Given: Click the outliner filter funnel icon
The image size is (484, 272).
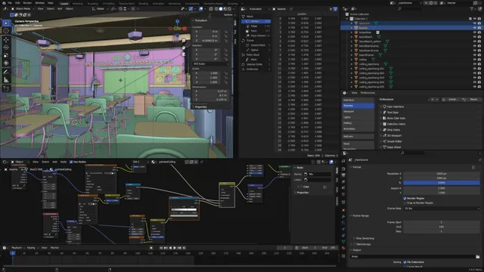Looking at the screenshot, I should [472, 9].
